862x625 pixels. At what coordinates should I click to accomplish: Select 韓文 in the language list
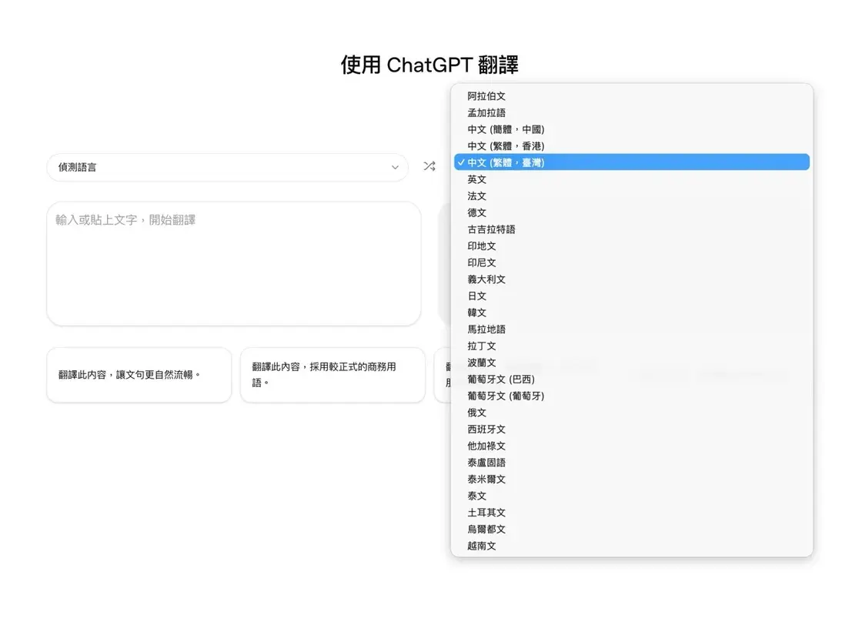pyautogui.click(x=632, y=312)
